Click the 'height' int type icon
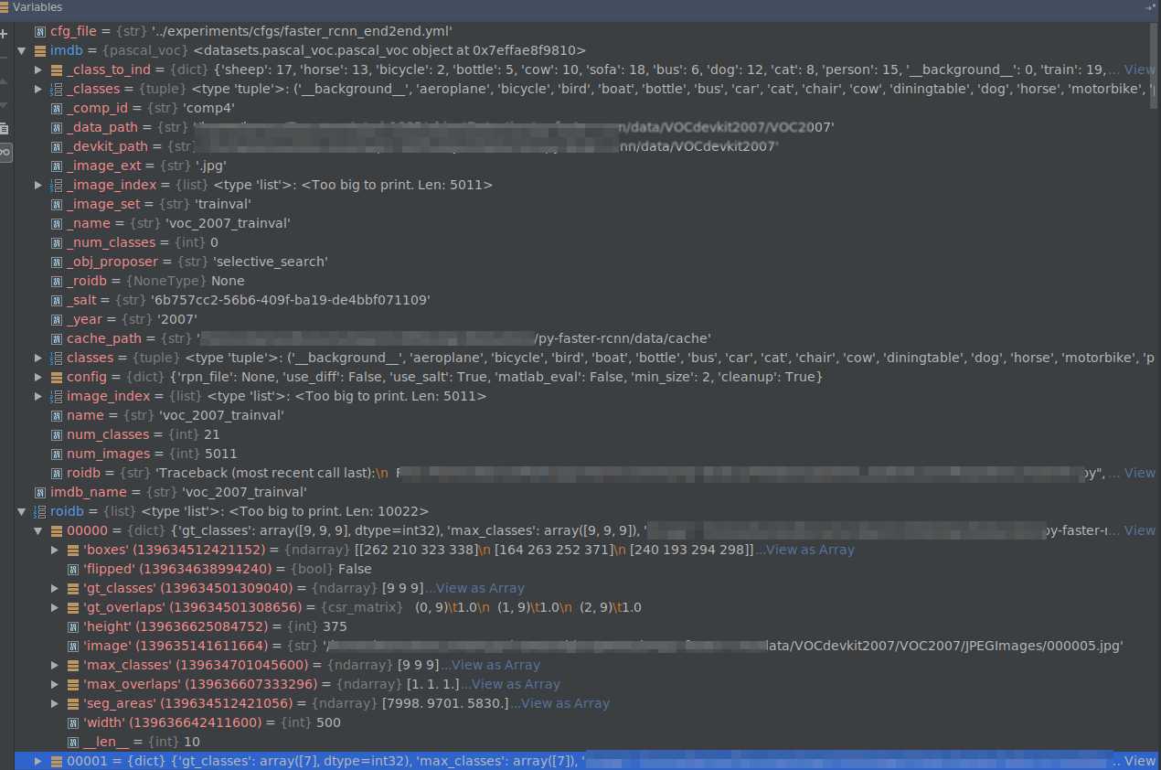Viewport: 1161px width, 770px height. point(73,626)
